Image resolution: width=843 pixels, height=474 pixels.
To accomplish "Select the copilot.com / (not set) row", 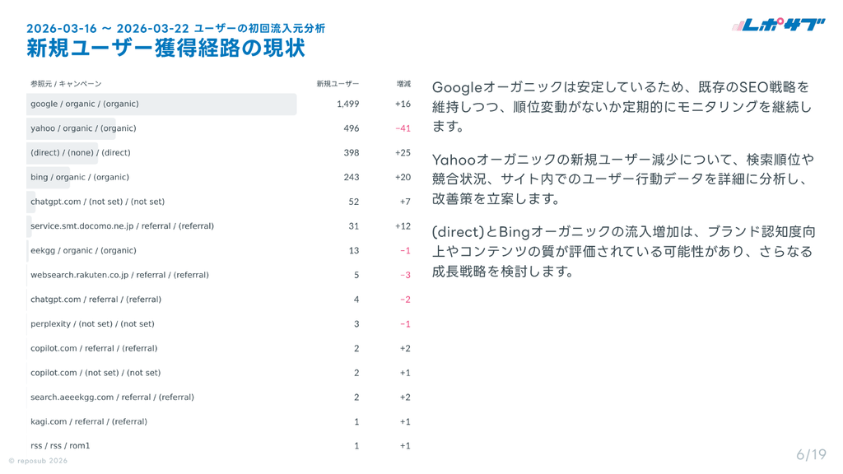I will click(x=218, y=373).
